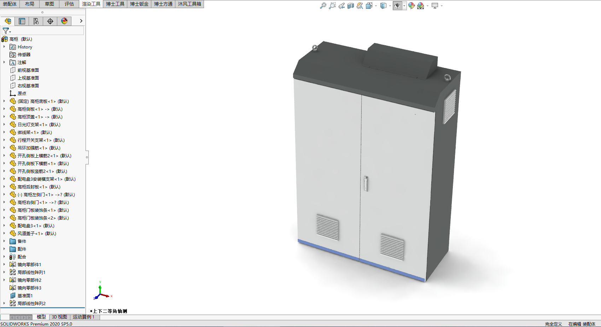Click the Apply Scene icon
This screenshot has height=327, width=601.
click(x=420, y=6)
